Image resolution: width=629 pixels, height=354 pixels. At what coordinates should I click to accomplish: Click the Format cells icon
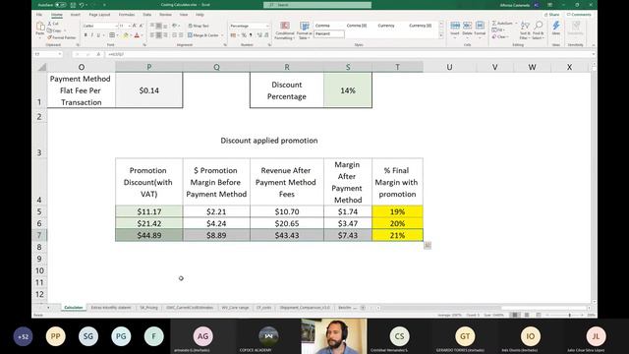(480, 26)
